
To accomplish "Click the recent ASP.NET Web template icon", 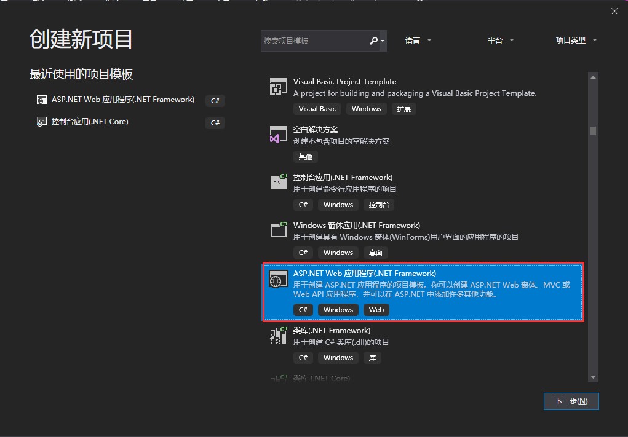I will (x=42, y=100).
